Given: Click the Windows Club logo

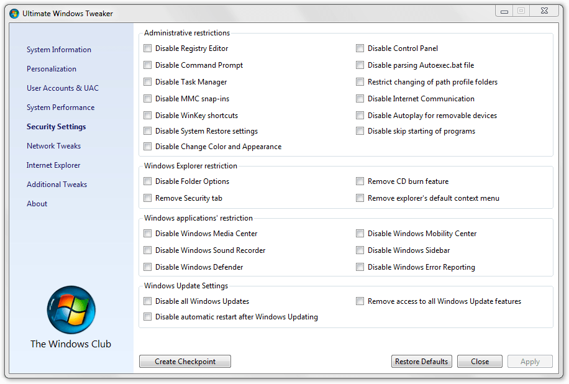Looking at the screenshot, I should tap(71, 309).
